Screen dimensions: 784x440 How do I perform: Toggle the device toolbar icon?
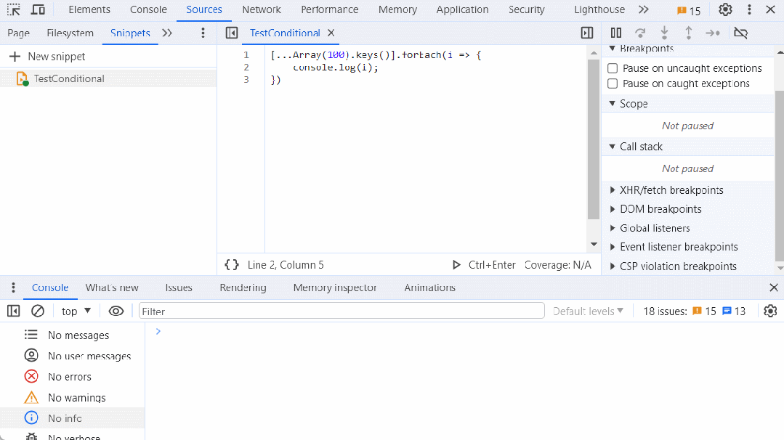click(x=38, y=9)
